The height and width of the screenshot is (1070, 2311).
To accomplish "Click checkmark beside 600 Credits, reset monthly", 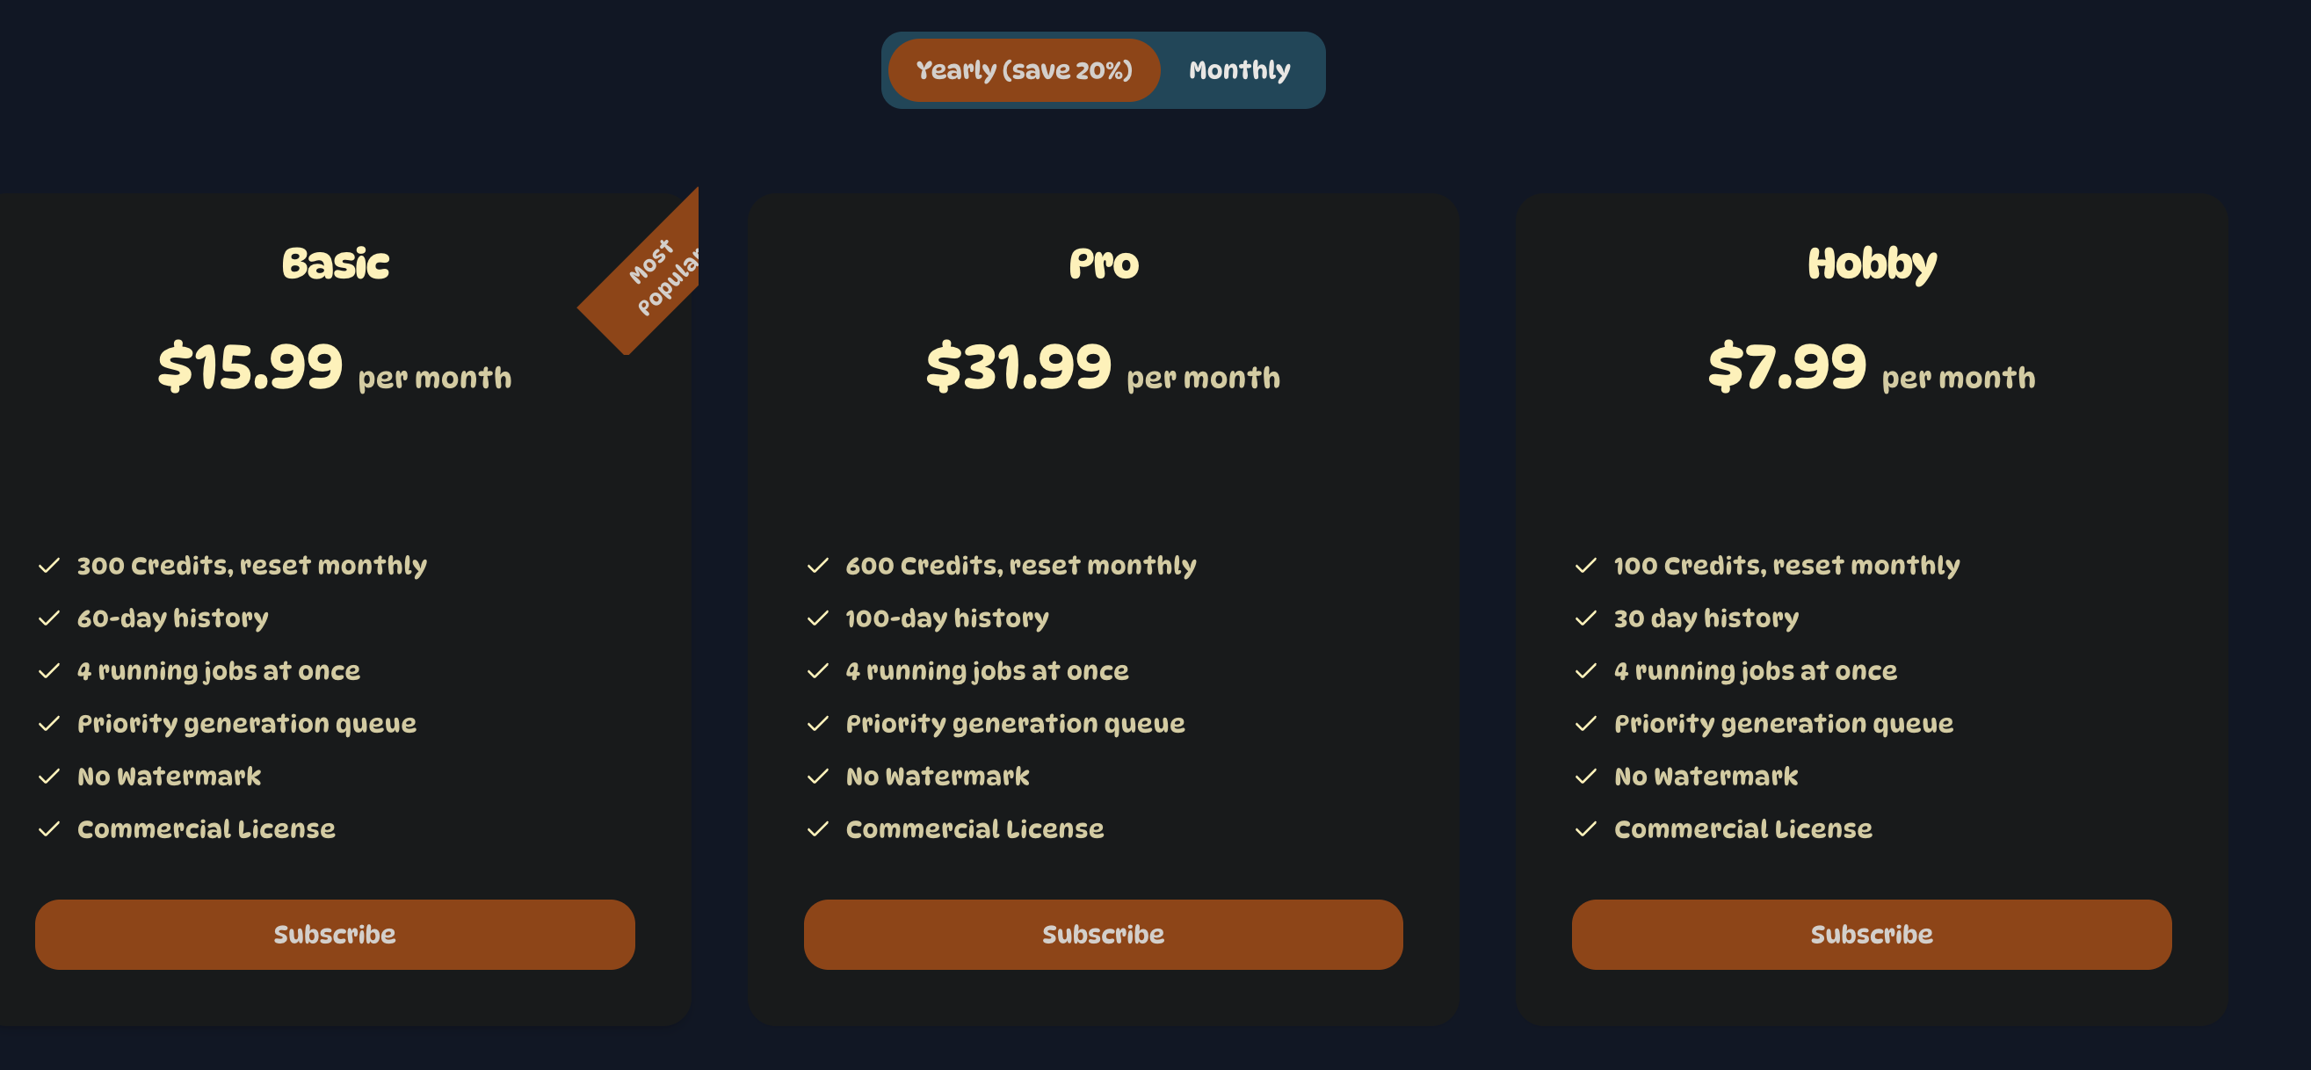I will pos(817,565).
